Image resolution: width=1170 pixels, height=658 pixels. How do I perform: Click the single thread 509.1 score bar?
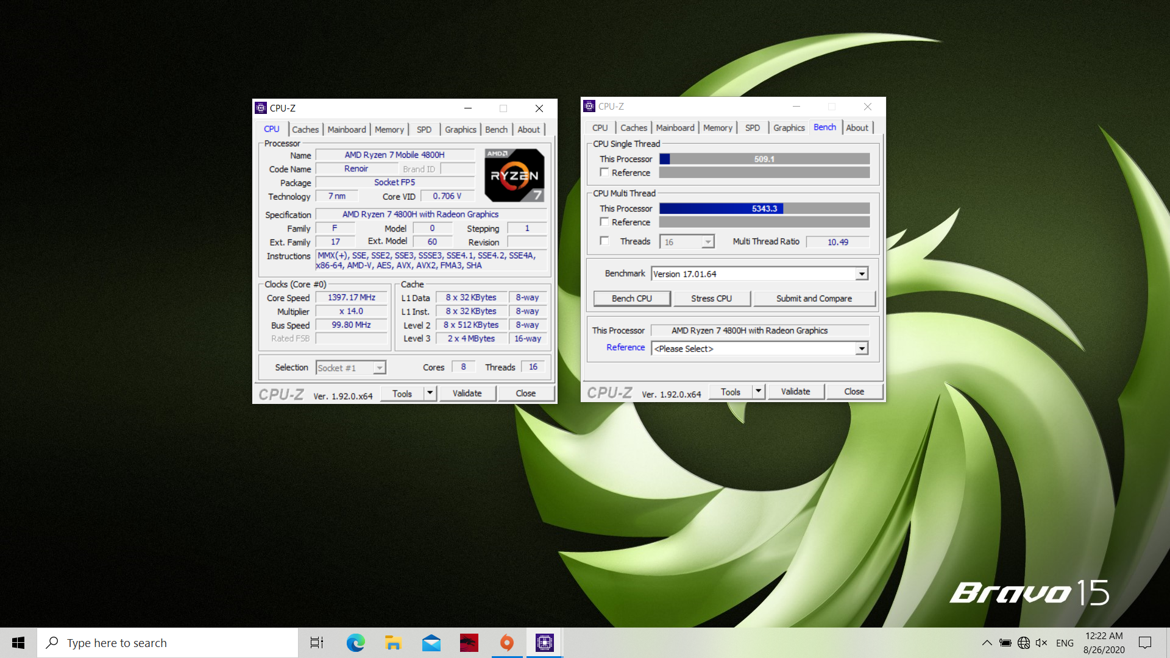pyautogui.click(x=764, y=159)
